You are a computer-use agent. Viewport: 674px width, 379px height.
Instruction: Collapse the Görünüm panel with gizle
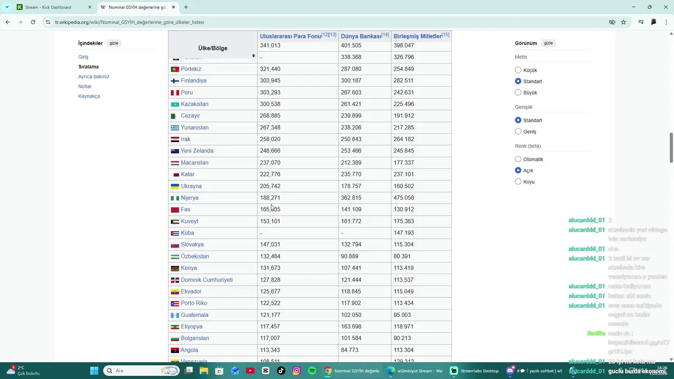548,43
